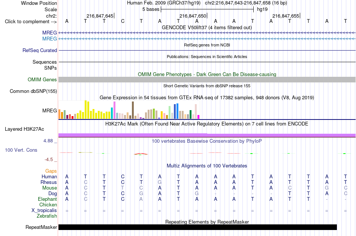This screenshot has width=356, height=236.
Task: Click the light blue MREG transcript arrow line
Action: (x=207, y=39)
